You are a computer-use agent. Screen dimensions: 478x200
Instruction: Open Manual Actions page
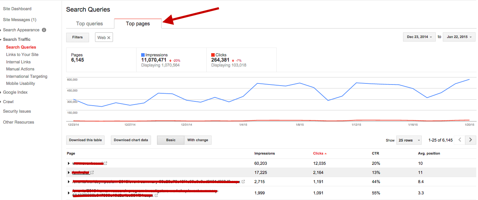point(20,69)
